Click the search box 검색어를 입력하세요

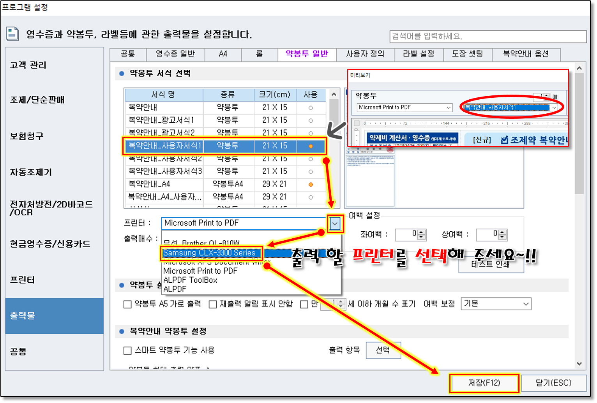(487, 36)
